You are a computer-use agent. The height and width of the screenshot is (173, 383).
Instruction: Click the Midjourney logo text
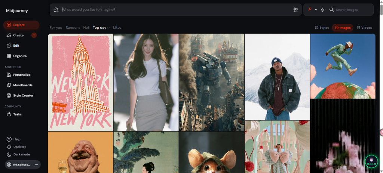(x=17, y=11)
